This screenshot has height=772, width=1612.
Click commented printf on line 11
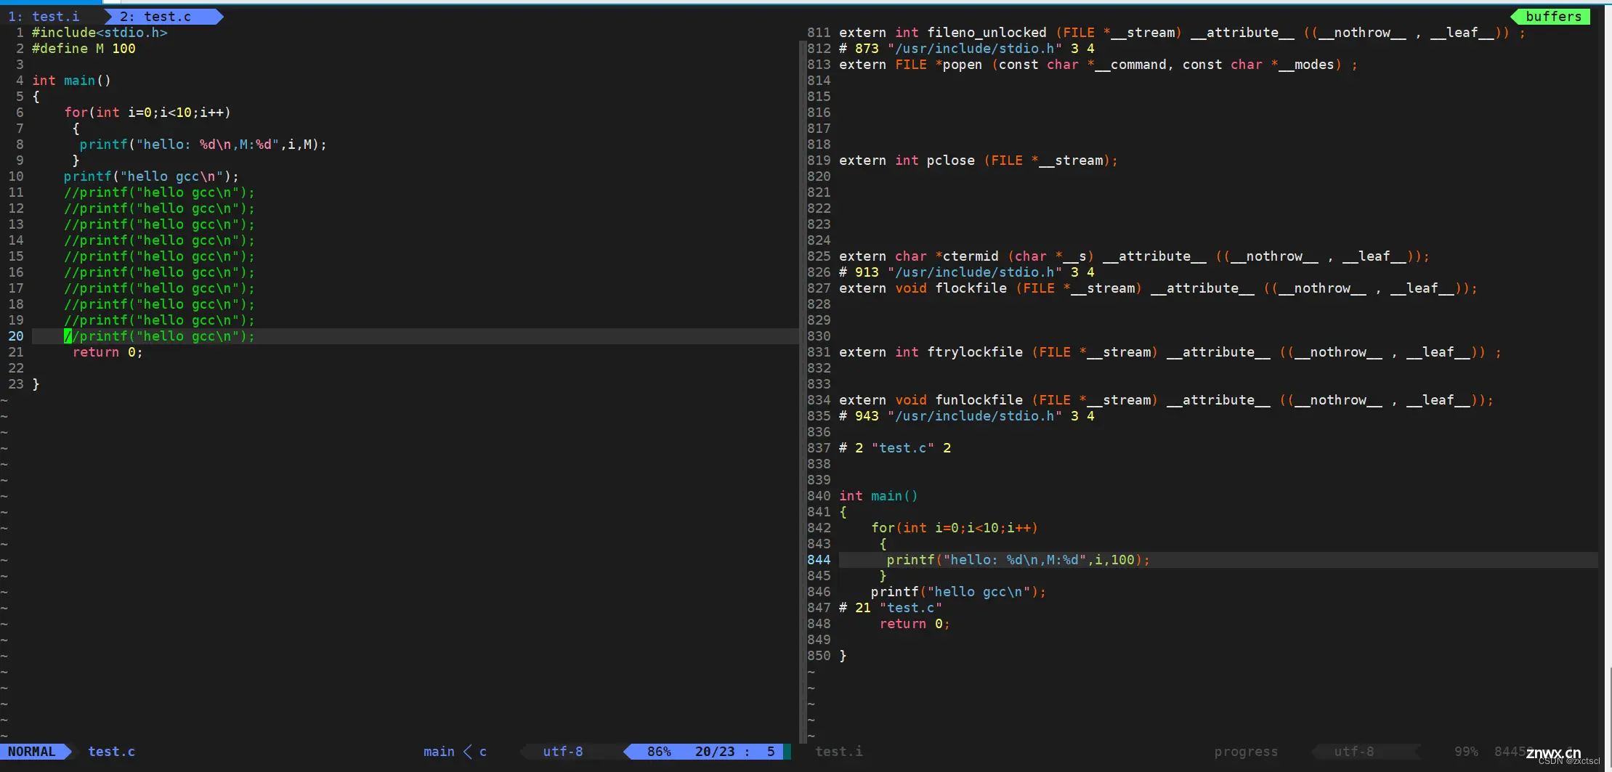click(159, 192)
